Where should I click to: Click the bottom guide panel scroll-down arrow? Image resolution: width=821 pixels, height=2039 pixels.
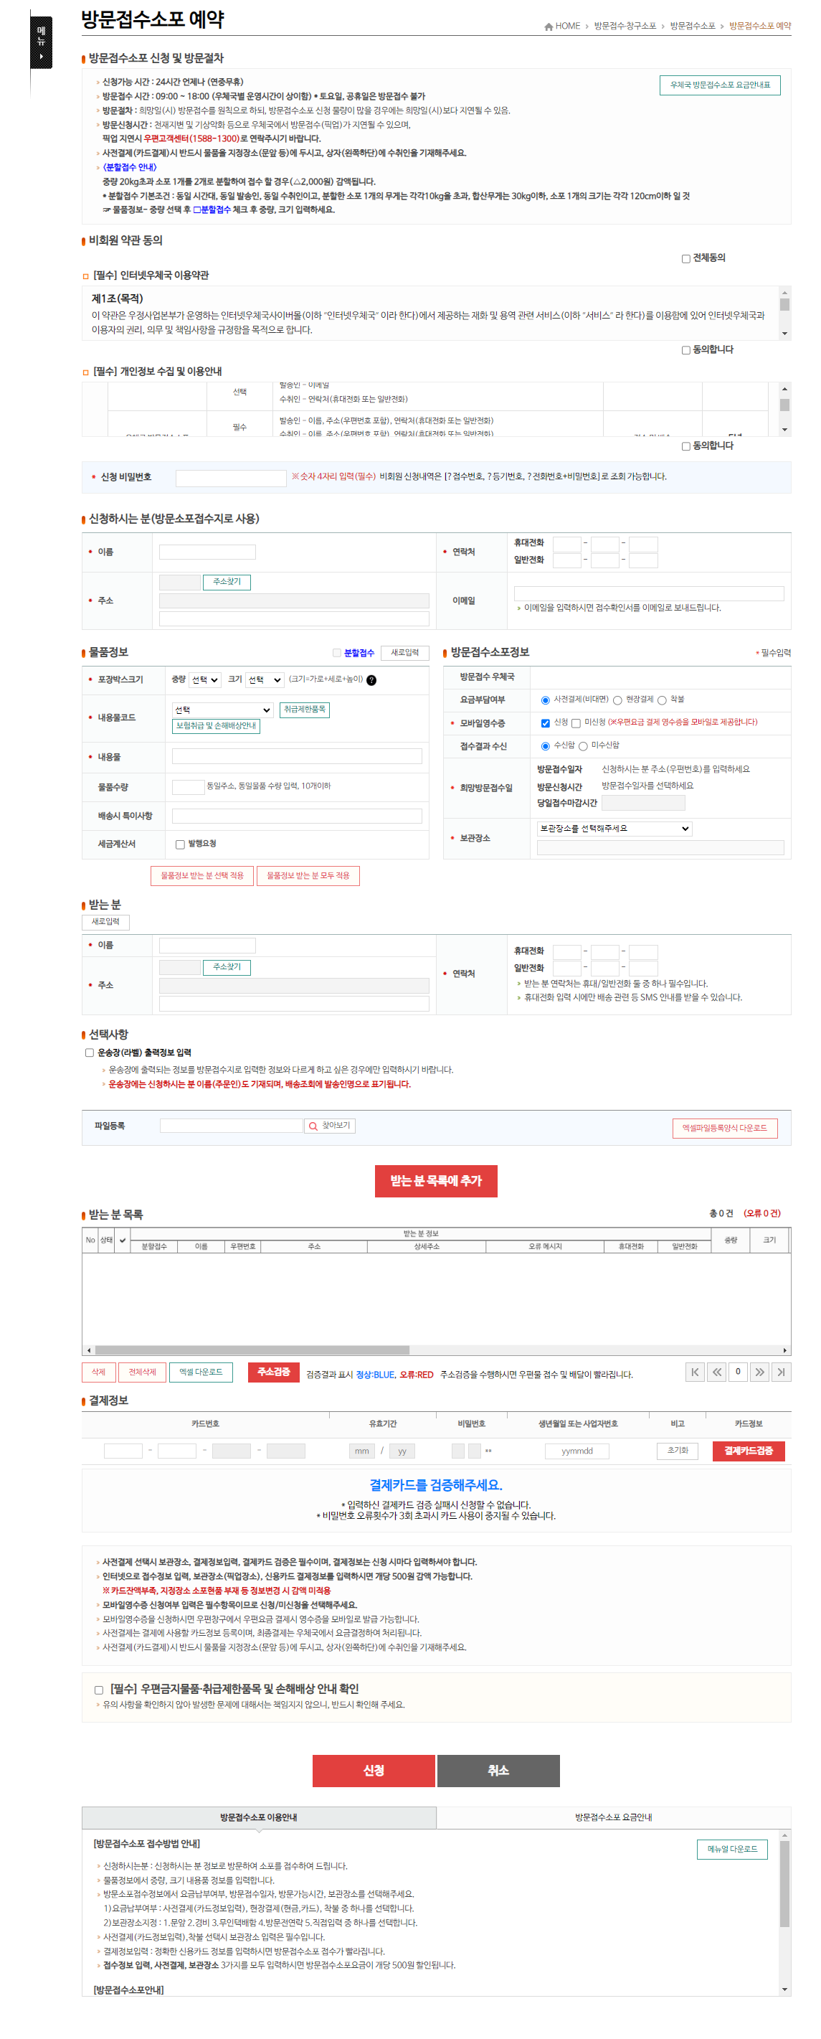(784, 1989)
